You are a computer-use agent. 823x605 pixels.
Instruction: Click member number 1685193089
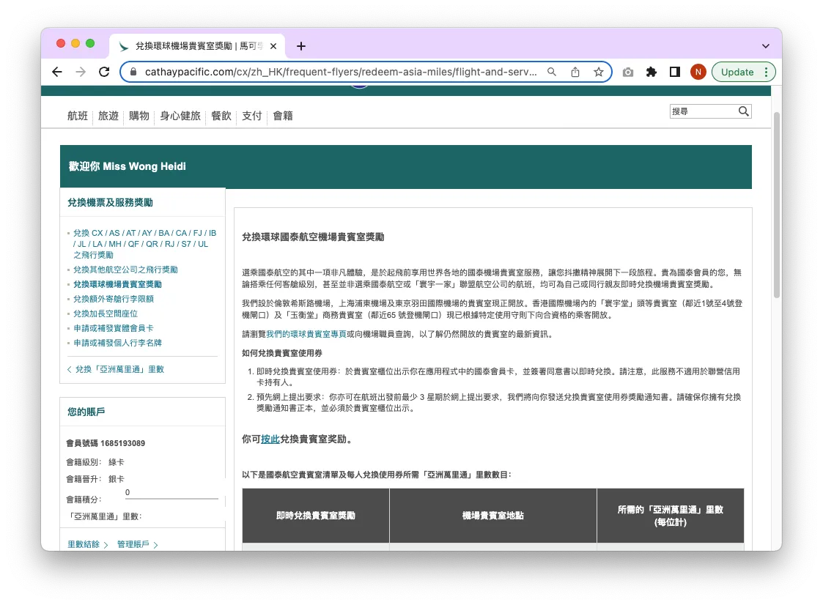click(123, 443)
